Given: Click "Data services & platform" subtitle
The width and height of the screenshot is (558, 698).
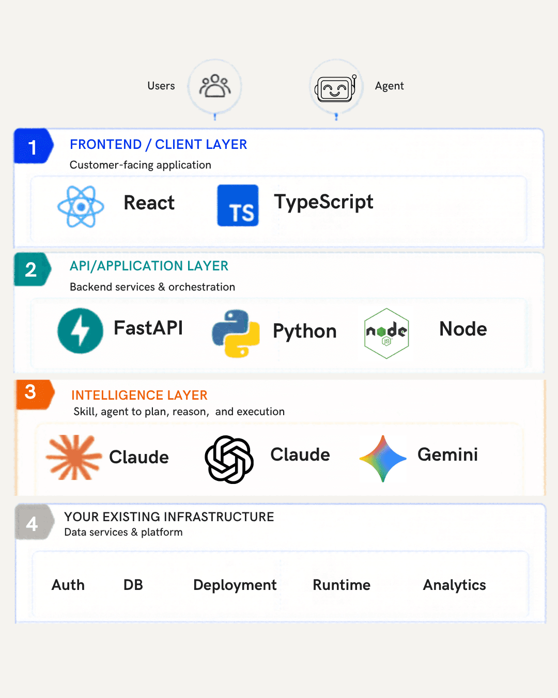Looking at the screenshot, I should (123, 532).
